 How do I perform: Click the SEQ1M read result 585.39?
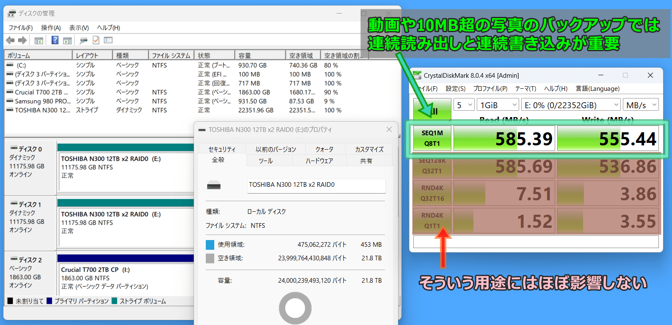point(503,138)
